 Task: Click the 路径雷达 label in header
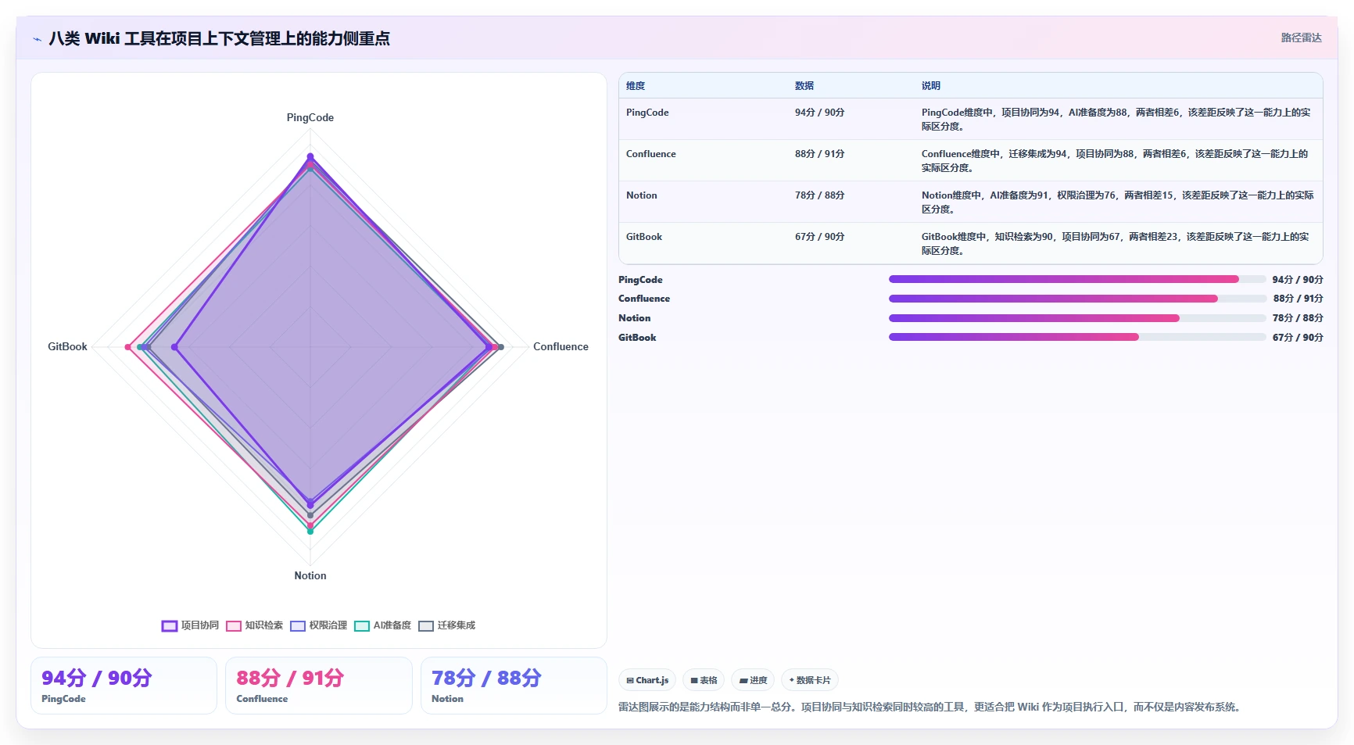tap(1301, 38)
